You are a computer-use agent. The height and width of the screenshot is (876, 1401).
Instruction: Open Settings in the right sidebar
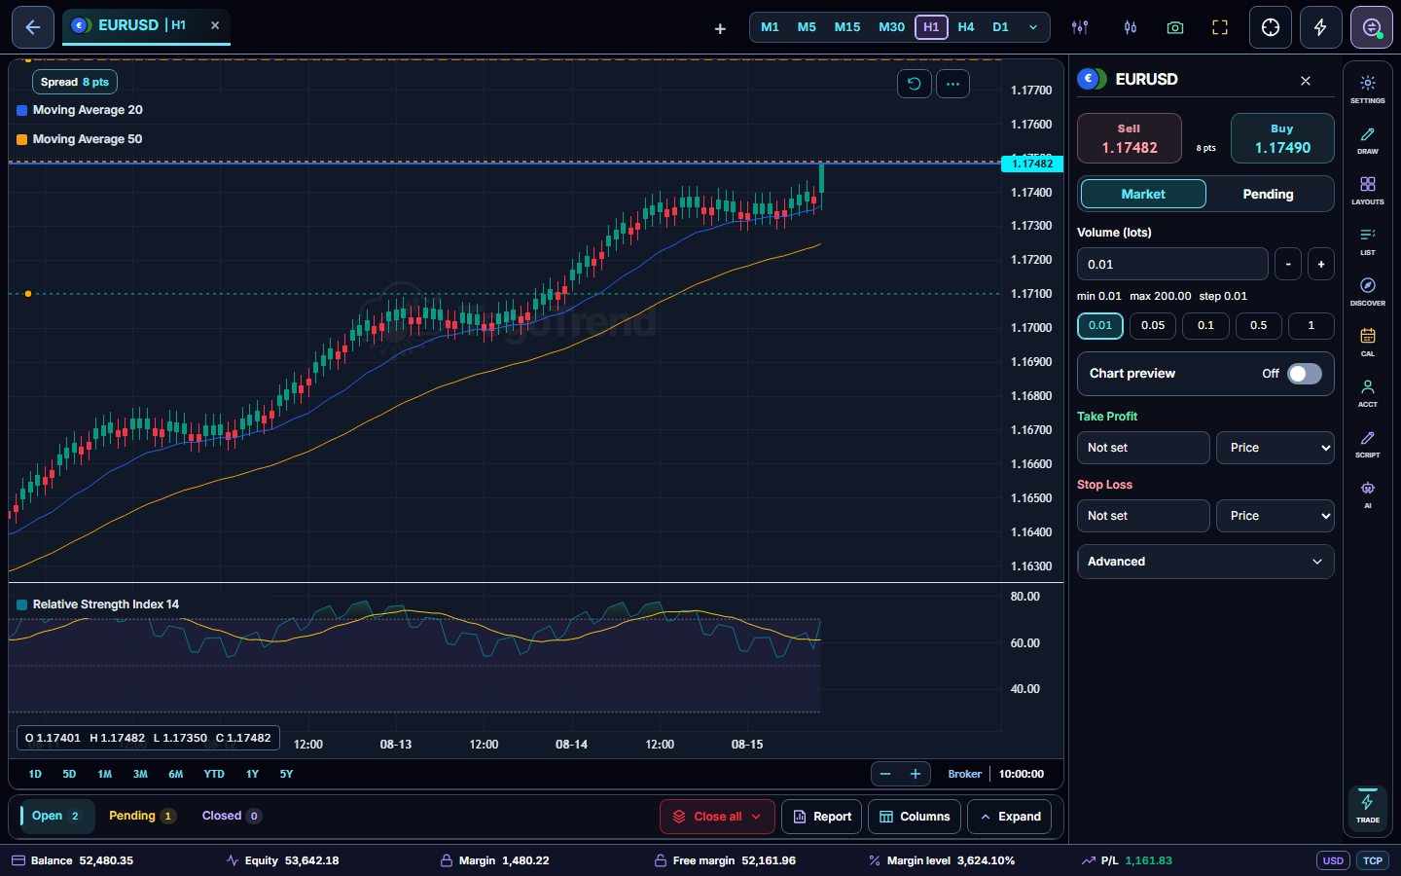[1368, 88]
